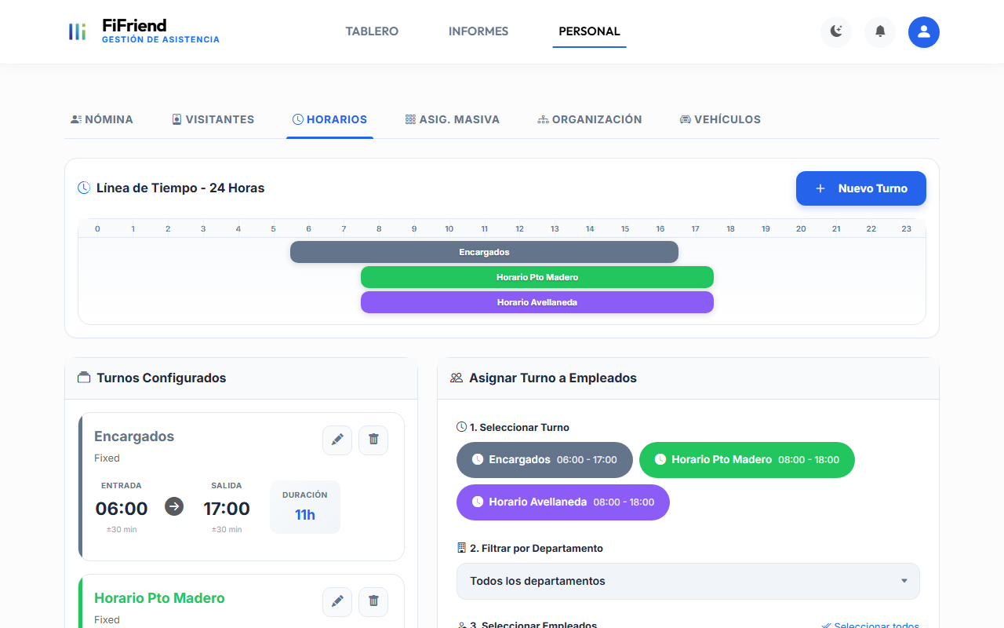Viewport: 1004px width, 628px height.
Task: Edit the Encargados shift with pencil icon
Action: 337,440
